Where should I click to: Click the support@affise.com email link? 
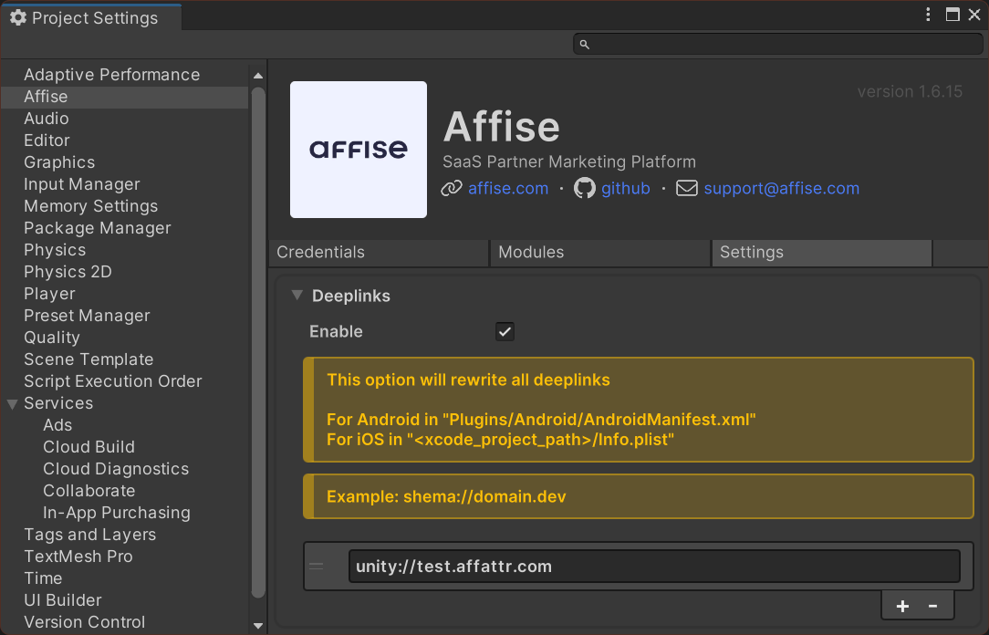coord(781,188)
